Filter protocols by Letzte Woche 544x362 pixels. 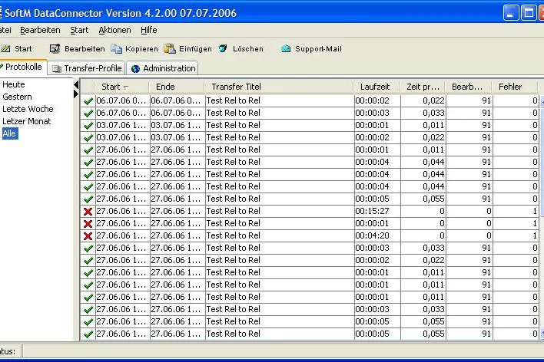[x=28, y=109]
